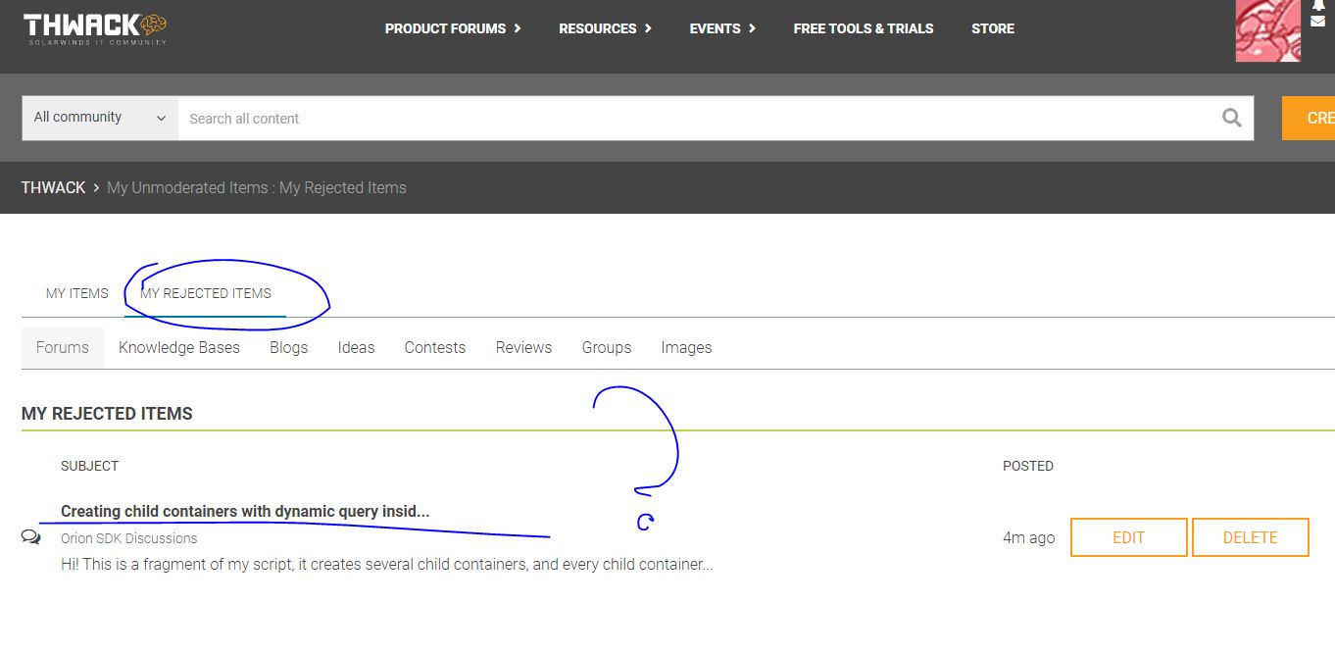This screenshot has width=1335, height=655.
Task: Expand the Events menu
Action: pyautogui.click(x=722, y=28)
